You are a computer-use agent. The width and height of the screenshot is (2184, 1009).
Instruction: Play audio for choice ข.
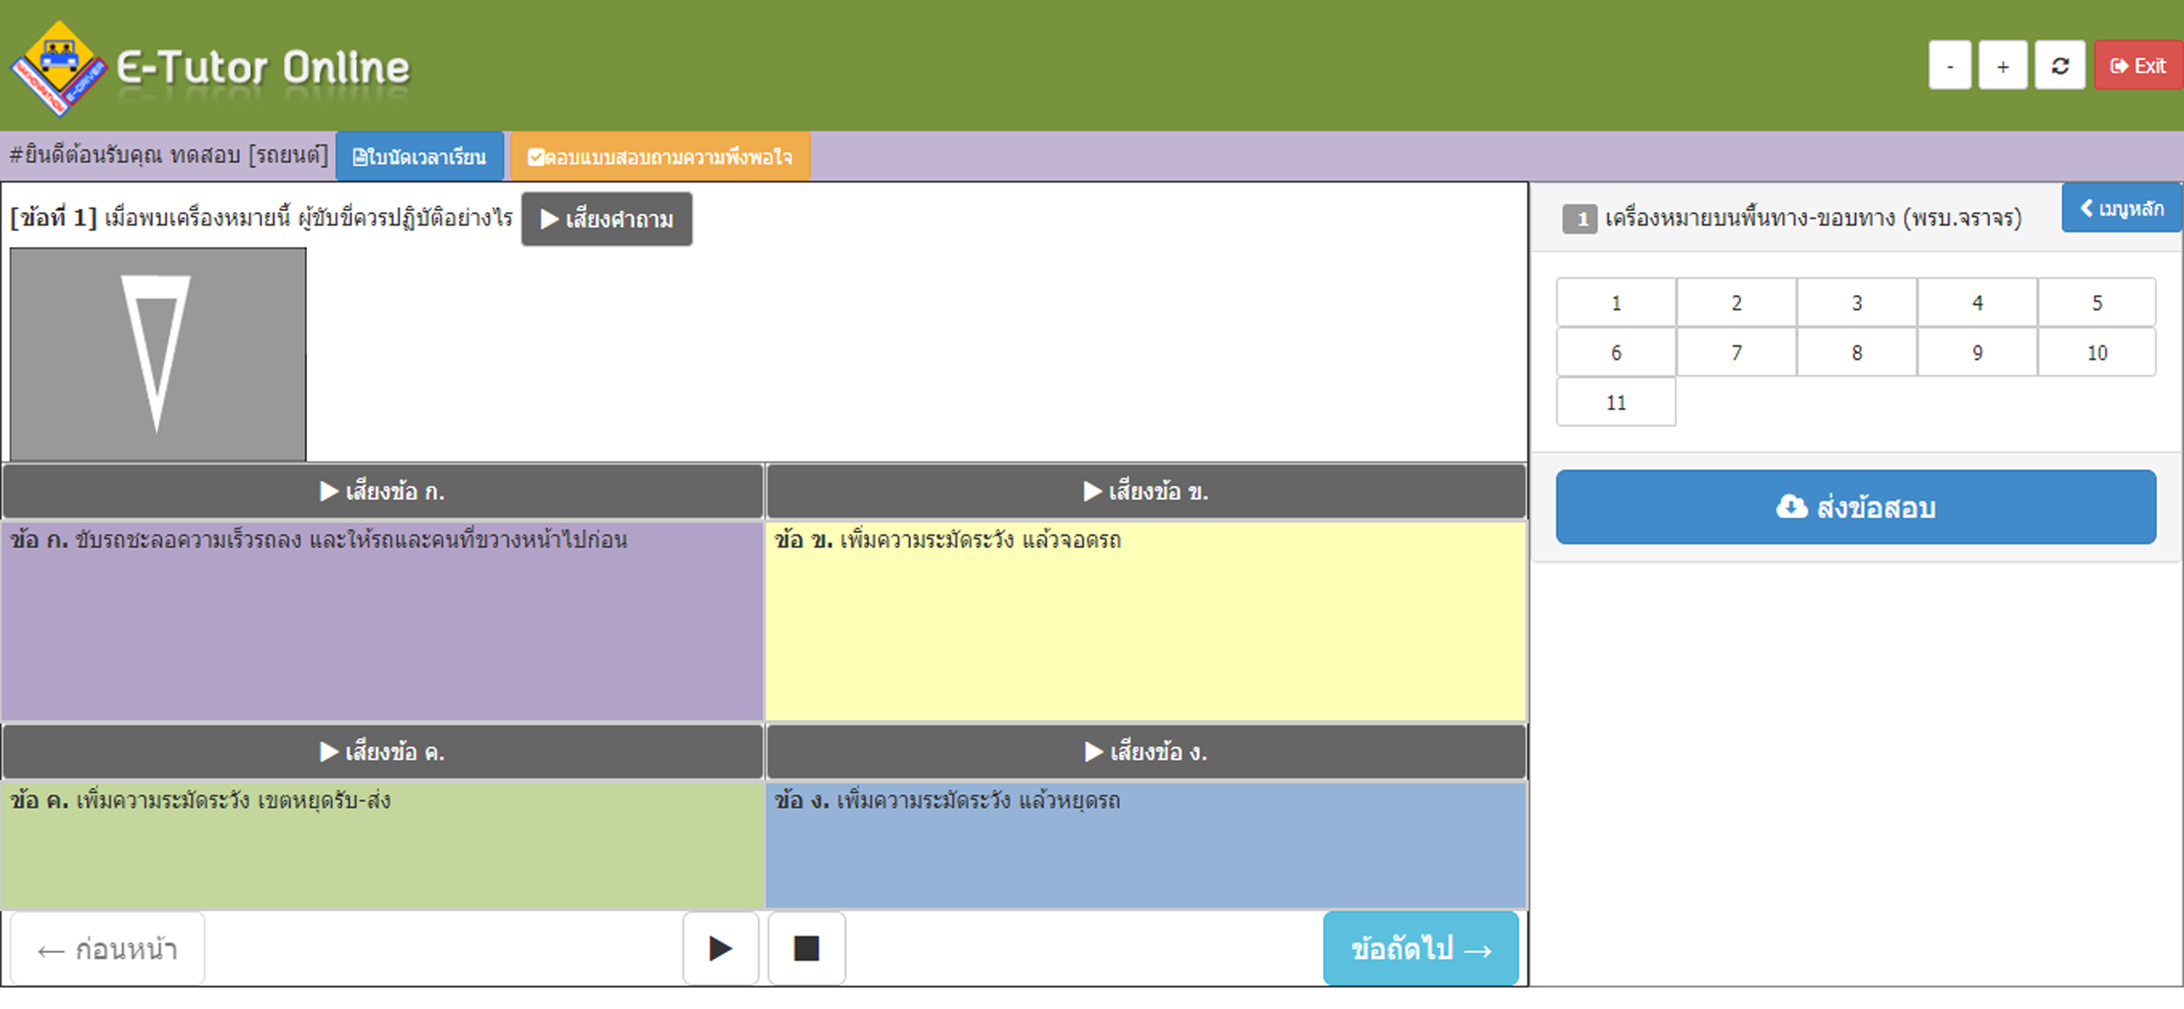[x=1146, y=492]
